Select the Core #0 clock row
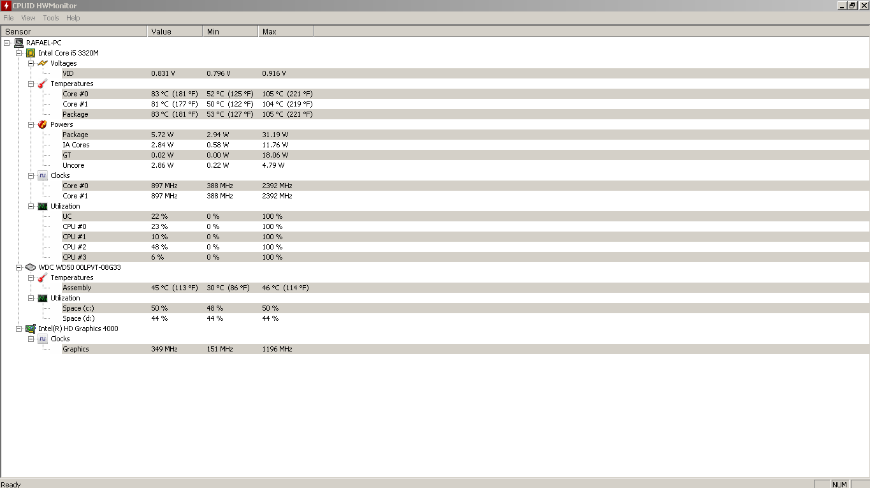The width and height of the screenshot is (870, 488). (x=465, y=186)
